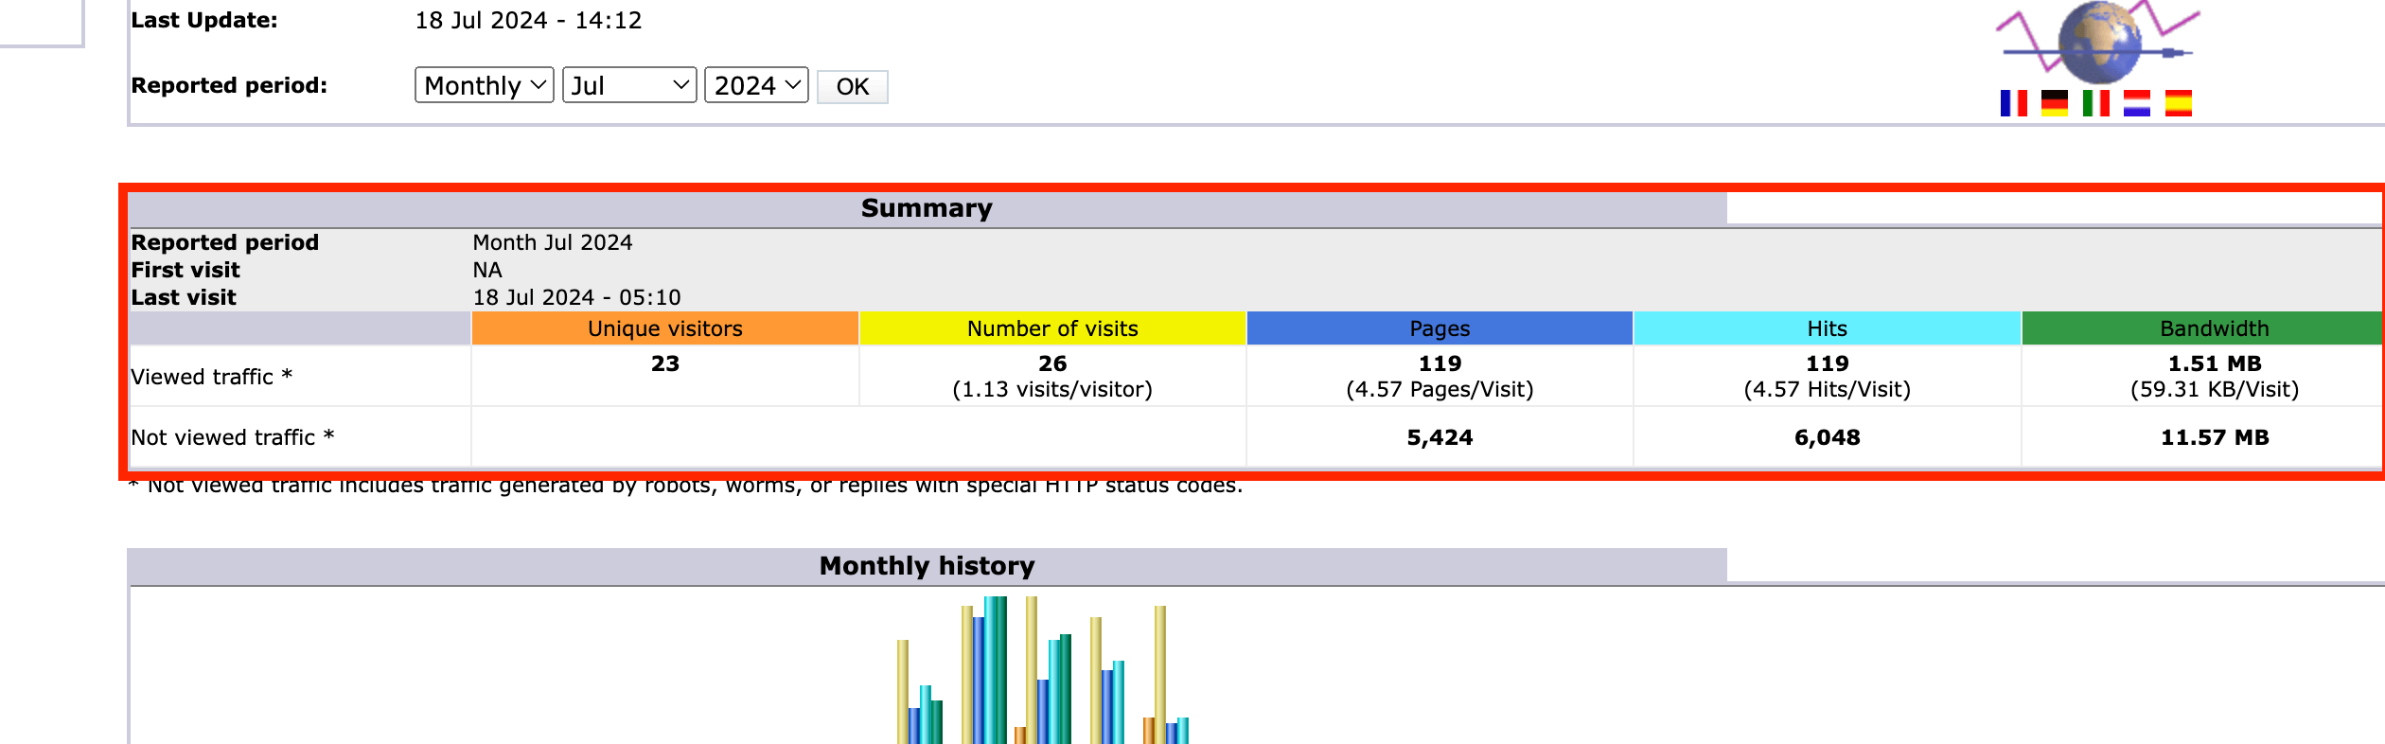Image resolution: width=2385 pixels, height=744 pixels.
Task: Click the cyan Hits column header
Action: coord(1827,328)
